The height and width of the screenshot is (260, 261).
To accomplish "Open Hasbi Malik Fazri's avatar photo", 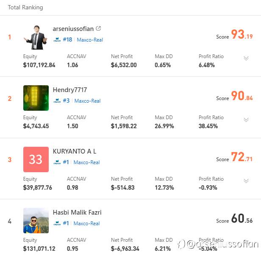I will pos(36,221).
